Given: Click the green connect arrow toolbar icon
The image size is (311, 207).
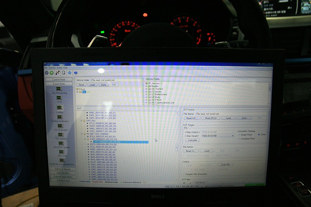Looking at the screenshot, I should [x=51, y=73].
